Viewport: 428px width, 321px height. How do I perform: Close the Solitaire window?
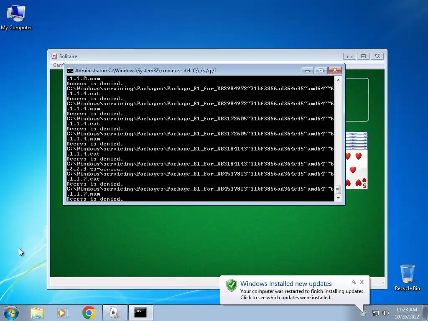click(x=377, y=56)
